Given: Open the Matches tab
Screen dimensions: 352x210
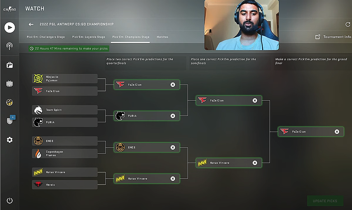Looking at the screenshot, I should point(162,37).
